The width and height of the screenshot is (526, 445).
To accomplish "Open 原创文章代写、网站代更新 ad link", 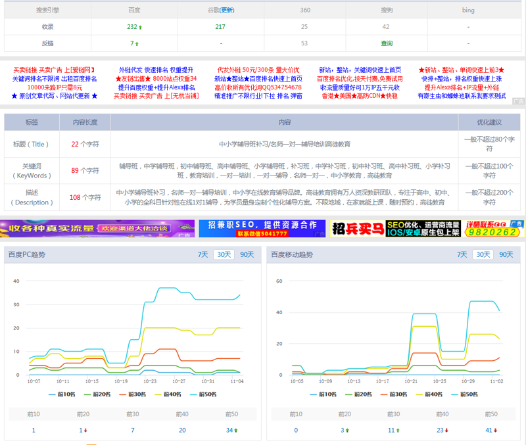I will (55, 96).
